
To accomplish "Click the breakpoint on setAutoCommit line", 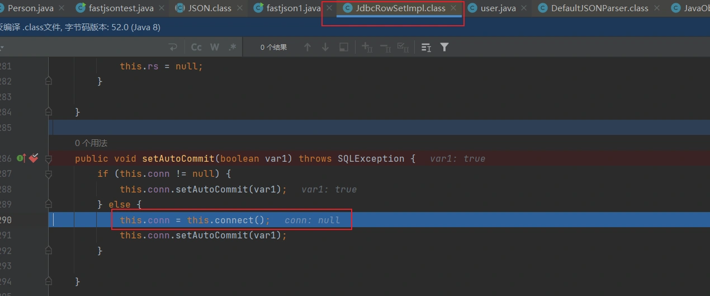I will click(x=34, y=159).
